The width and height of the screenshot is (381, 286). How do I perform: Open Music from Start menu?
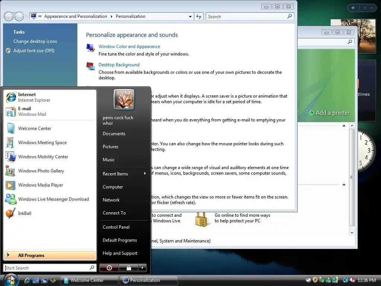[109, 159]
